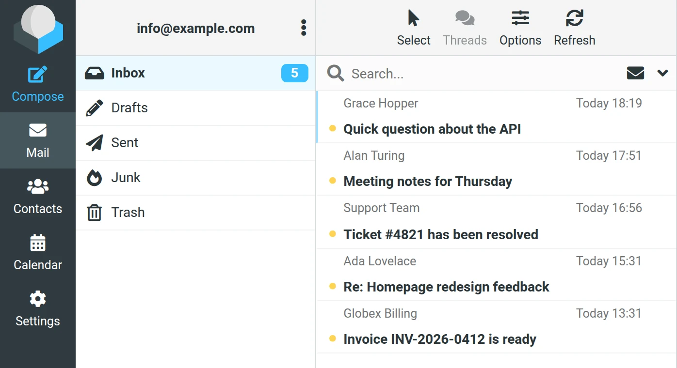Click sender name Ada Lovelace

click(380, 261)
